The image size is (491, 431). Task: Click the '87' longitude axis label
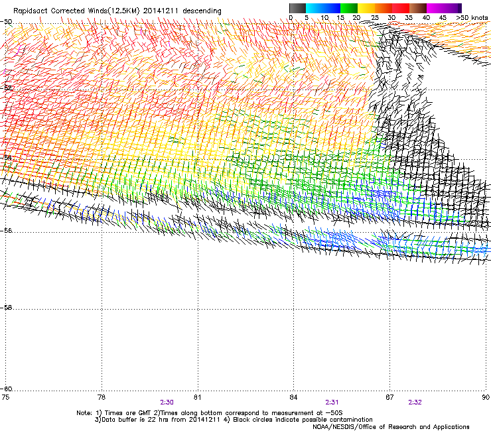pos(389,397)
